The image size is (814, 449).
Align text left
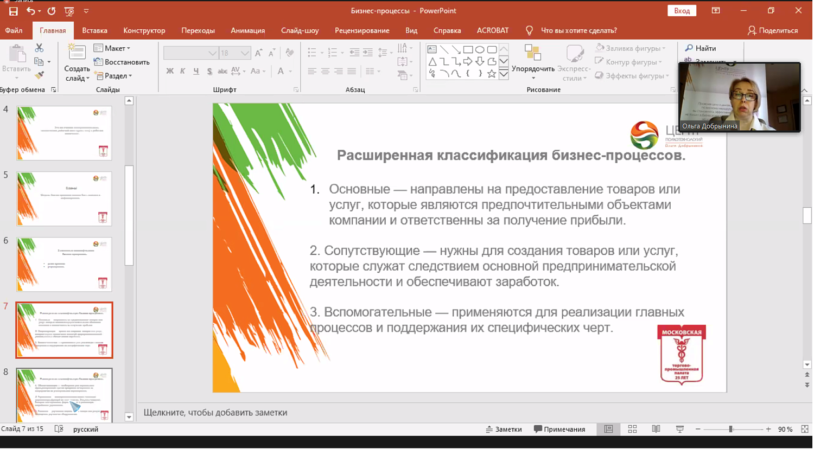[x=312, y=71]
